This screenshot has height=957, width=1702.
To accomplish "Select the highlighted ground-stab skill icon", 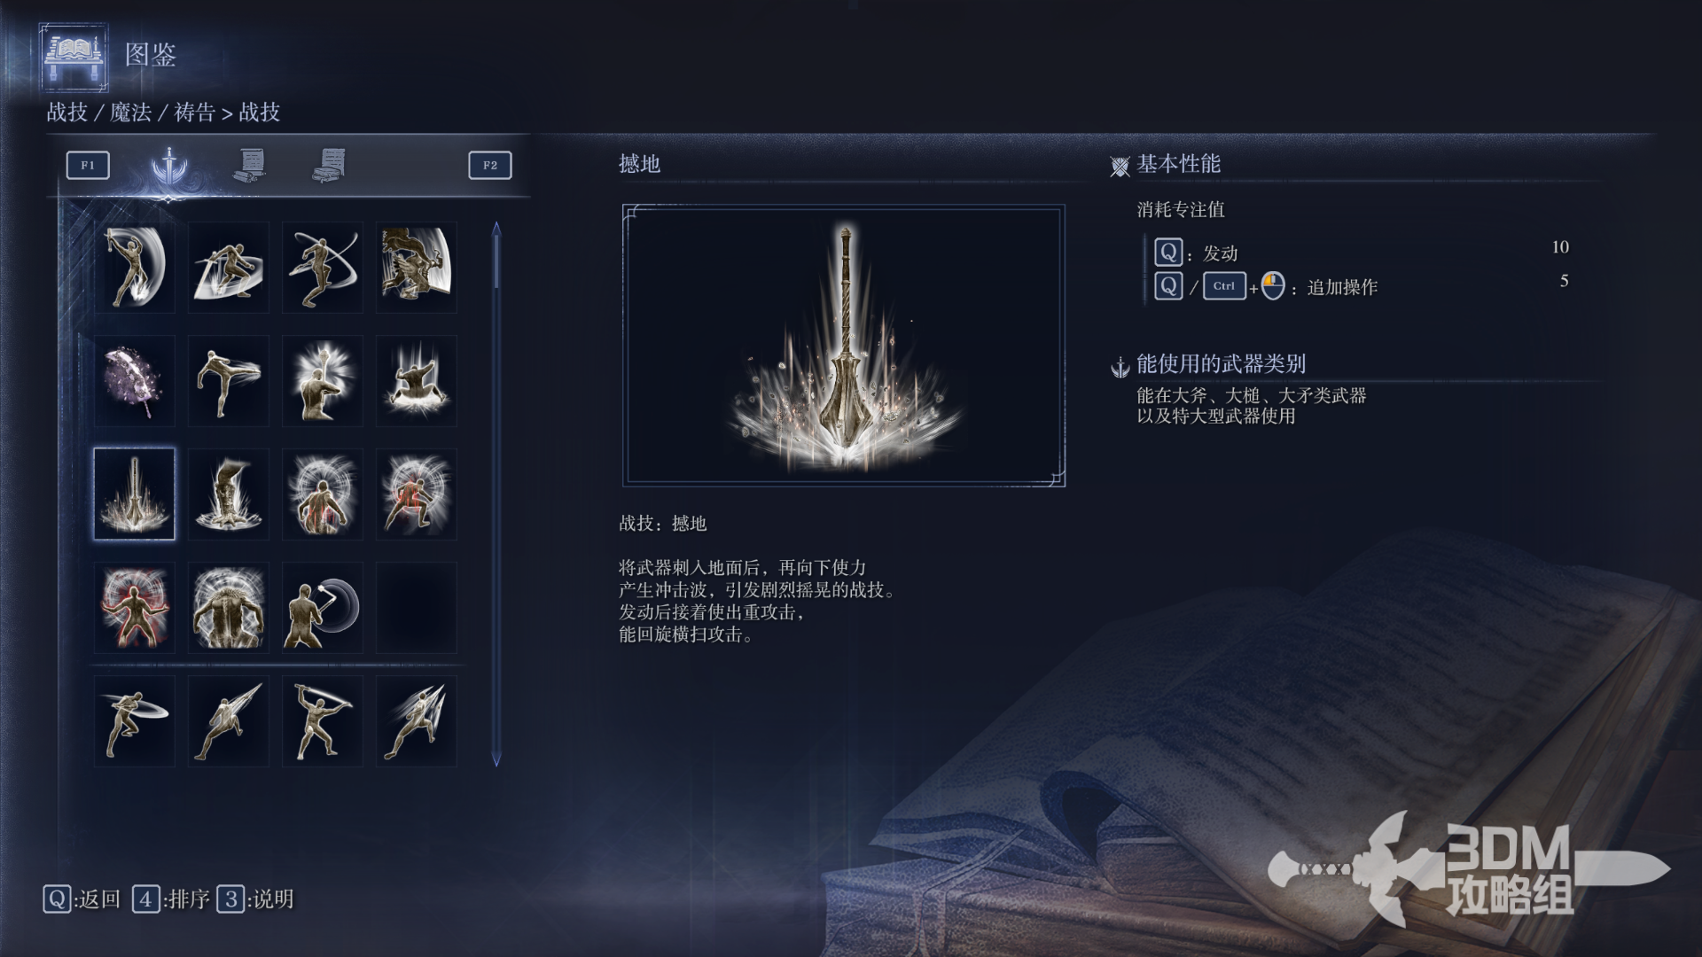I will (134, 494).
